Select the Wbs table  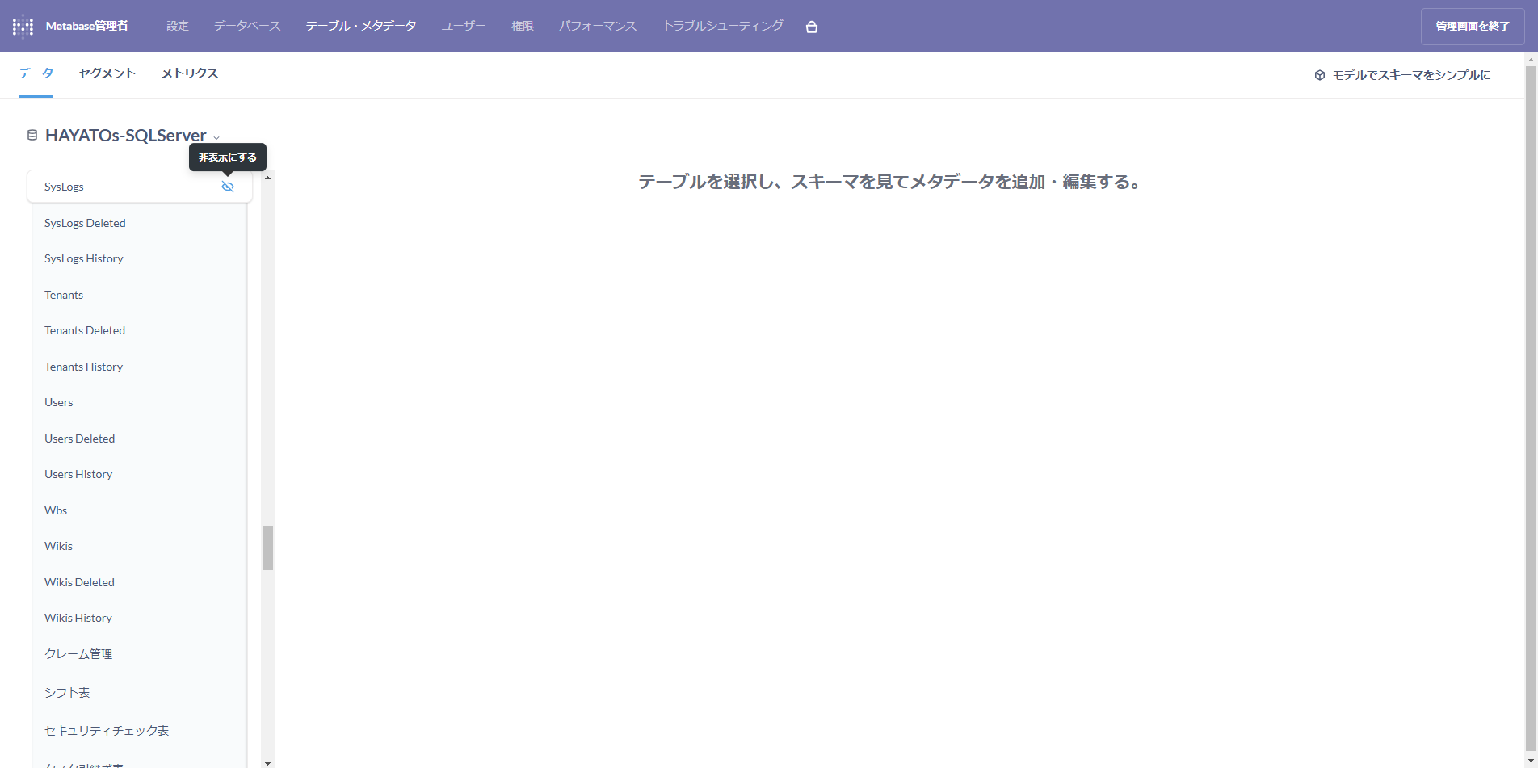click(140, 510)
